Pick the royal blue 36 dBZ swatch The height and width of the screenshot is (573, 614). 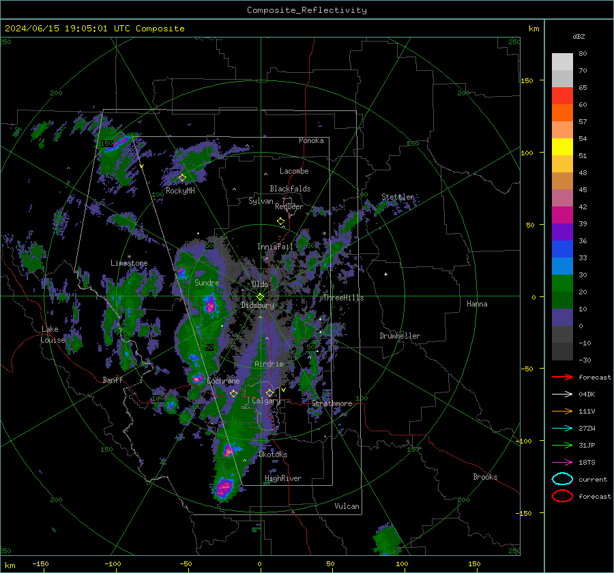pos(562,249)
